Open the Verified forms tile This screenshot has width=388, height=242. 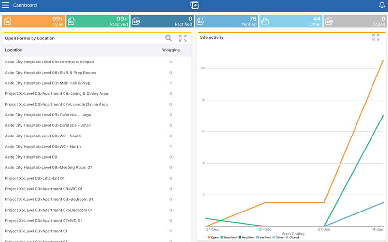pos(226,21)
